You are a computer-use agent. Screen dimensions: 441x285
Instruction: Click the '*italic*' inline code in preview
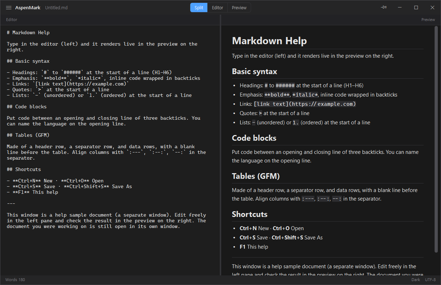305,95
